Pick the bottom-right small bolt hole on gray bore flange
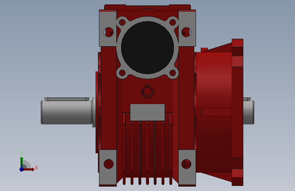295x191 pixels. 173,73
